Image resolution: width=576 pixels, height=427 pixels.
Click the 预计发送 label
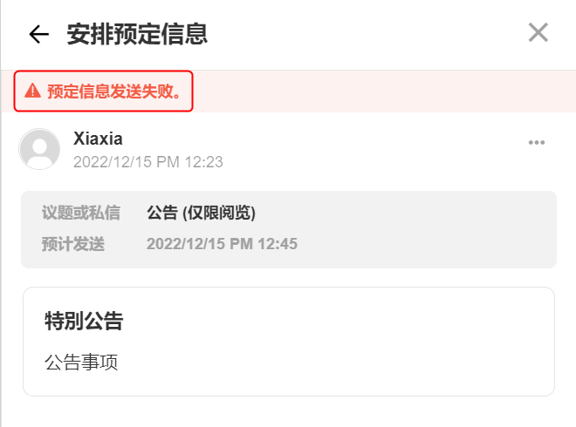[73, 244]
